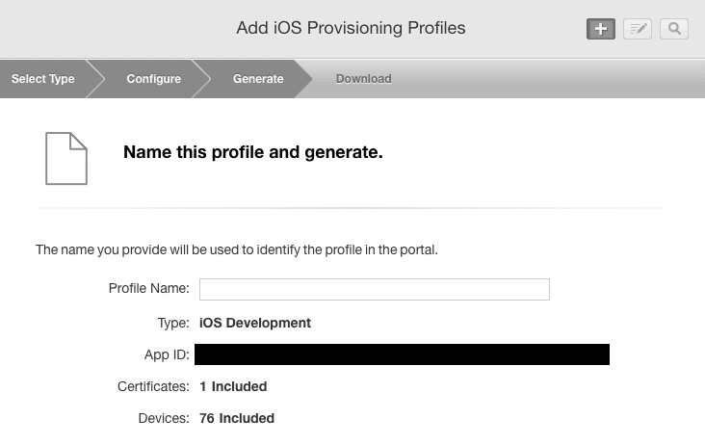Select the Generate step in breadcrumb
Screen dimensions: 705x445
click(258, 79)
